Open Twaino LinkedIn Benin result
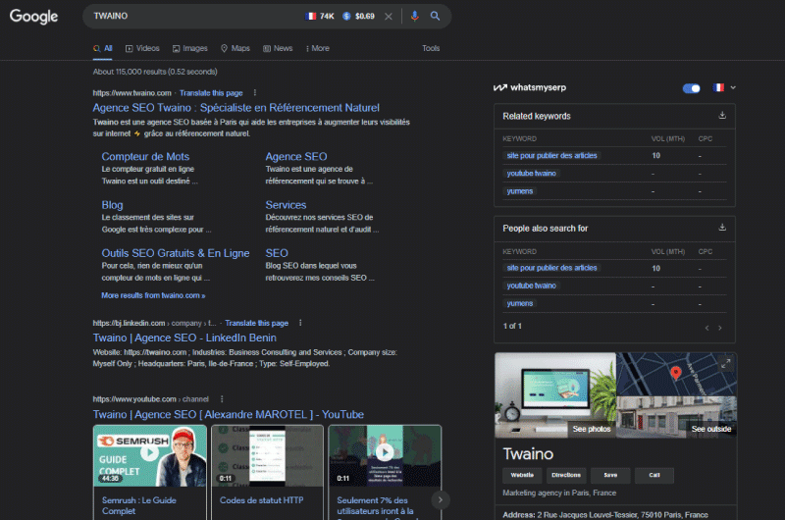The height and width of the screenshot is (520, 785). click(184, 338)
